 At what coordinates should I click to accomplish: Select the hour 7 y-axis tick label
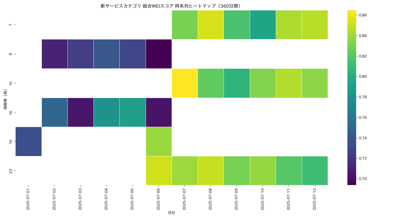tap(11, 25)
